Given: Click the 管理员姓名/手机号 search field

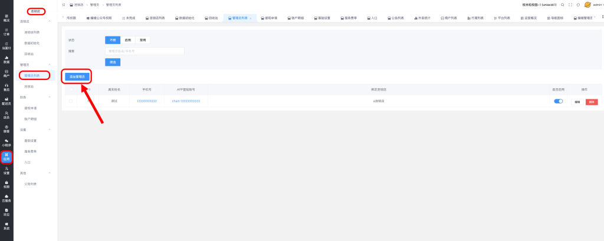Looking at the screenshot, I should coord(145,51).
